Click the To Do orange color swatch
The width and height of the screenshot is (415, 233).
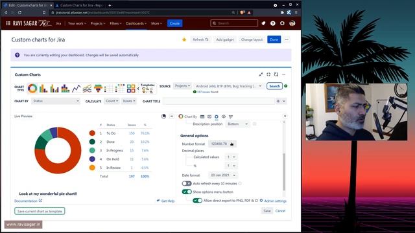92,133
